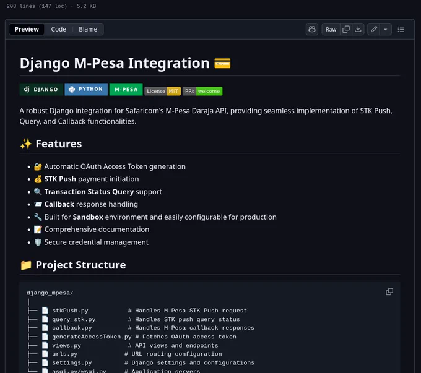
Task: Click the sparkles emoji beside Features
Action: coord(26,144)
